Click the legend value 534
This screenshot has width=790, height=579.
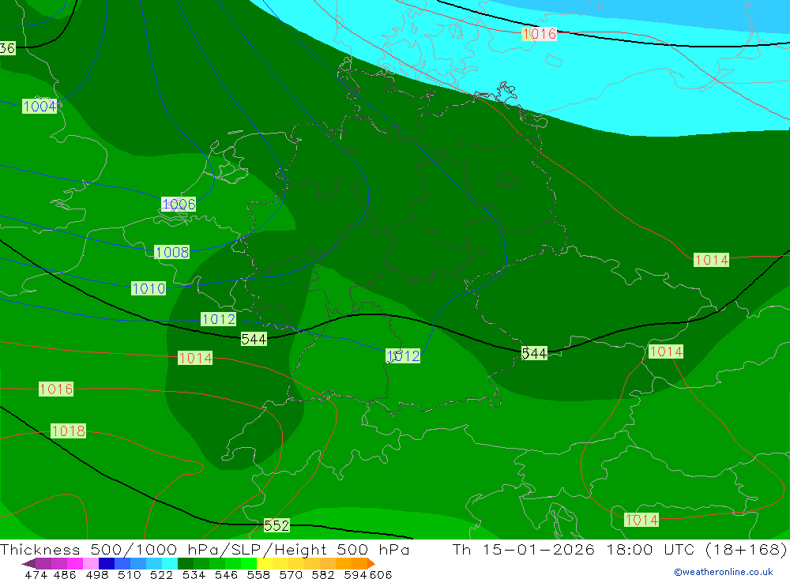pyautogui.click(x=194, y=574)
